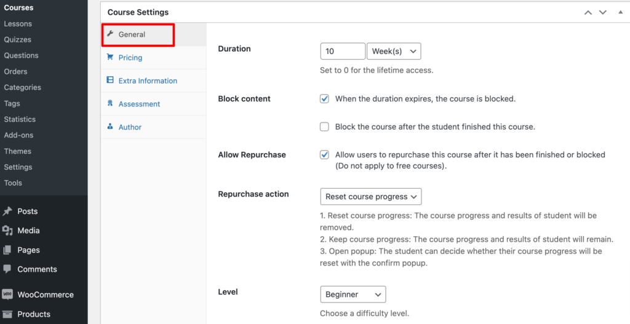Open the Extra Information tab
630x324 pixels.
(153, 81)
